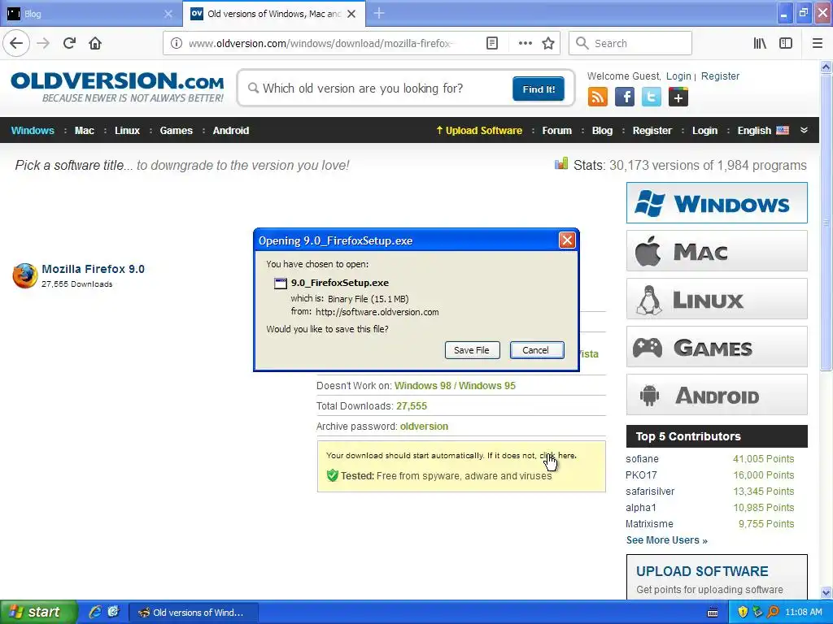Click the large MAC category banner
Viewport: 833px width, 624px height.
click(717, 250)
